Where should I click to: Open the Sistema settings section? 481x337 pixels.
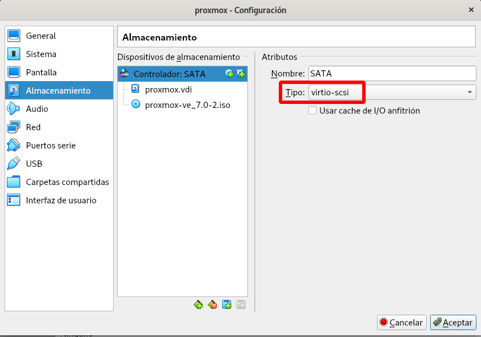tap(41, 54)
